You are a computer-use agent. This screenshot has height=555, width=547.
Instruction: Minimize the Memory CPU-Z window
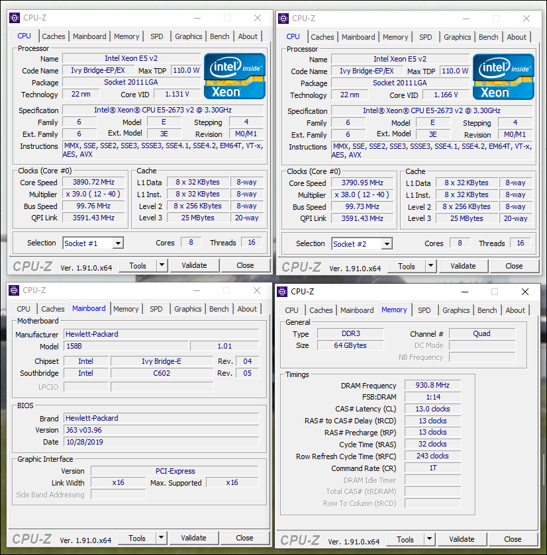[x=465, y=292]
